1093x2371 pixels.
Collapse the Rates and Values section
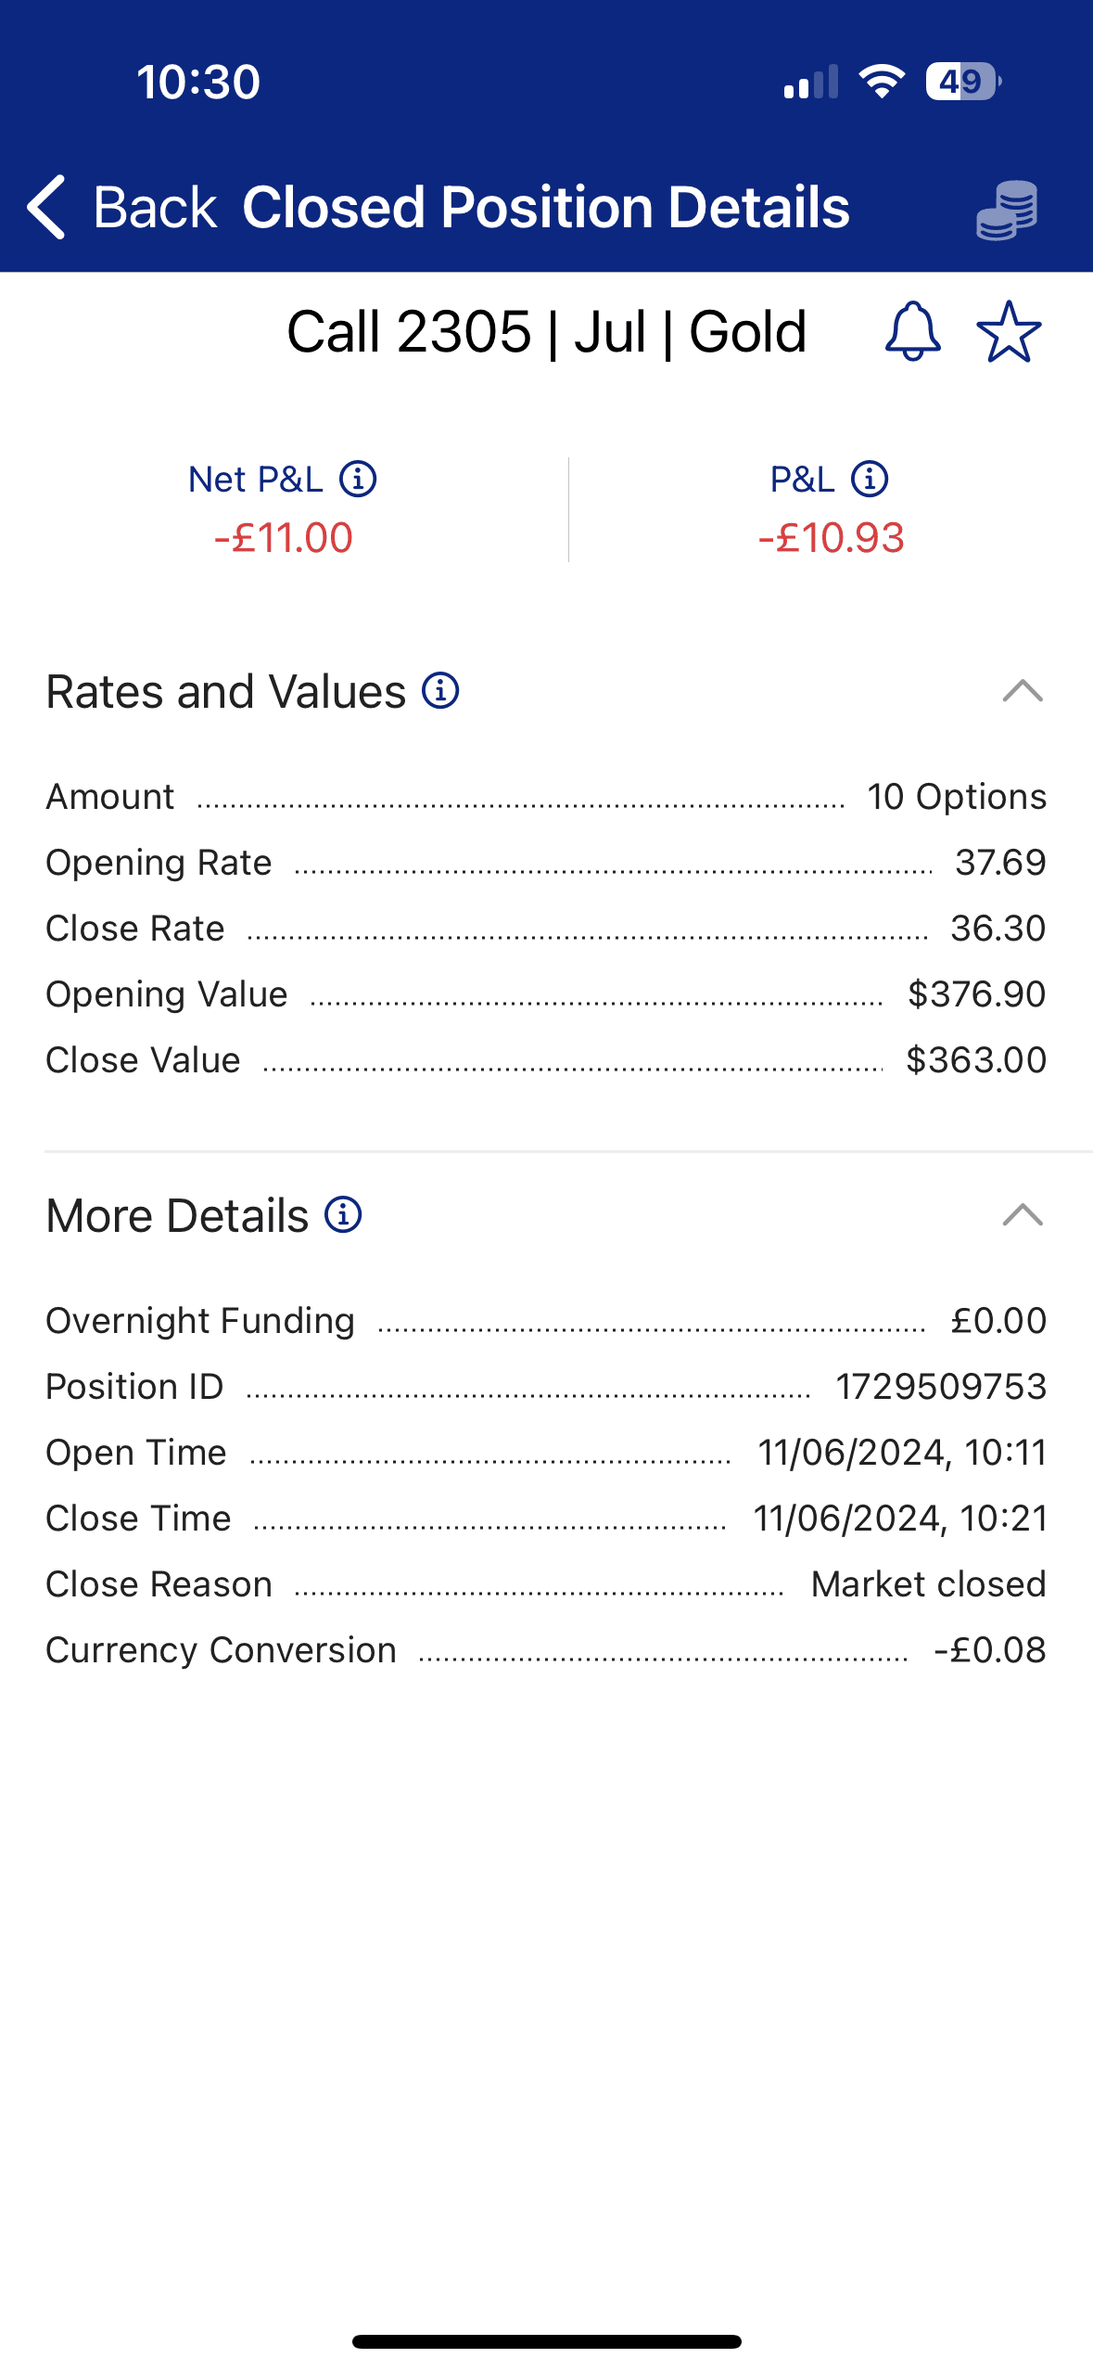pyautogui.click(x=1023, y=691)
